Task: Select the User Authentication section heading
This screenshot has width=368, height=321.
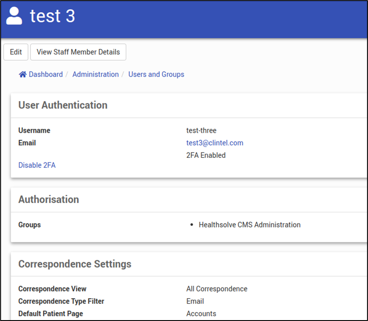Action: point(63,106)
